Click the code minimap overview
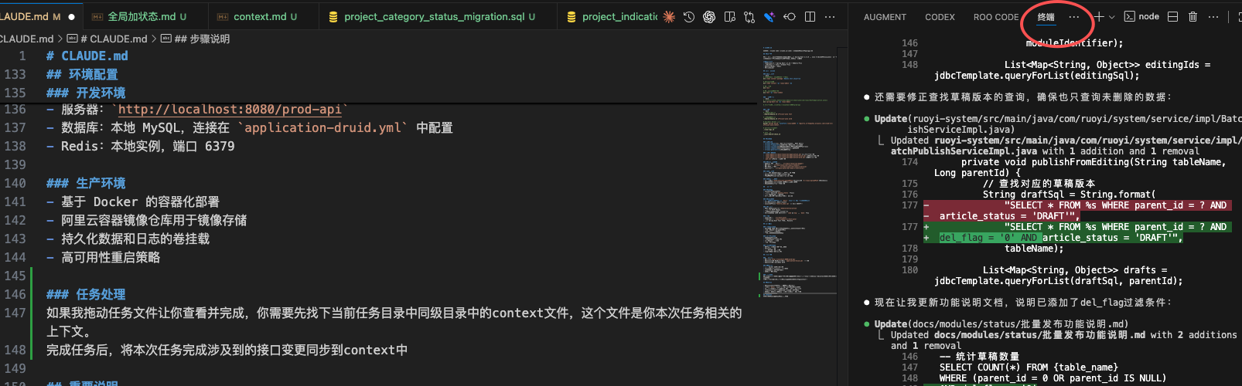 tap(797, 170)
